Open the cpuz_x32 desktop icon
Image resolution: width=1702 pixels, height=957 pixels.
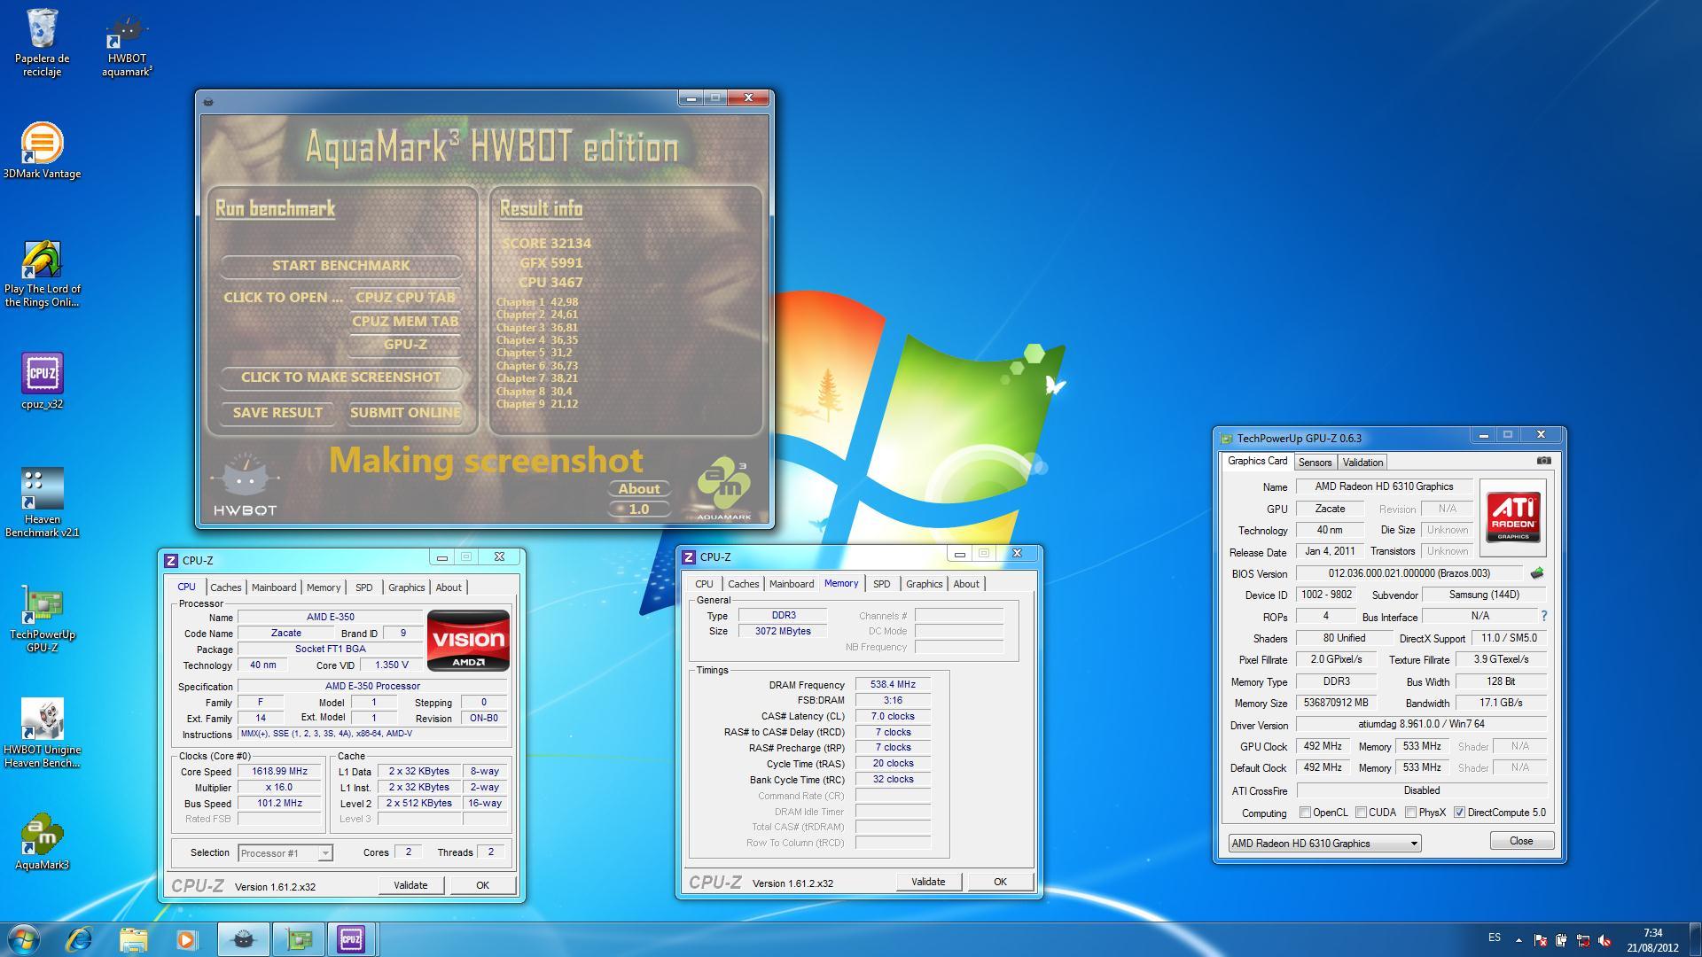point(42,382)
